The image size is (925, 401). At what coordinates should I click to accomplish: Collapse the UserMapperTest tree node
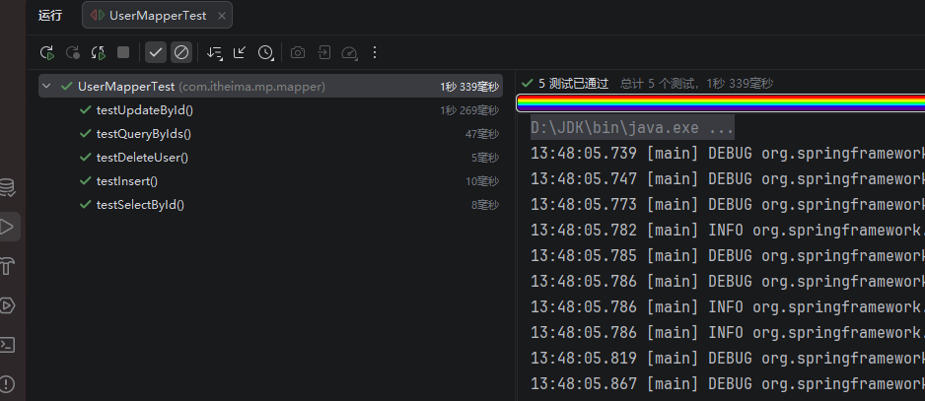tap(46, 86)
